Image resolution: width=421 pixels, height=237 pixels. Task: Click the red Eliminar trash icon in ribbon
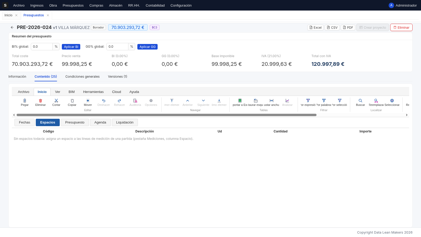pos(41,101)
